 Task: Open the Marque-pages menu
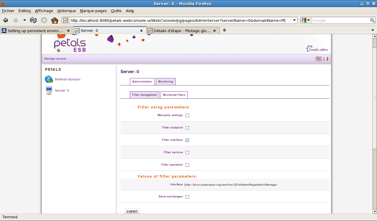click(x=93, y=11)
